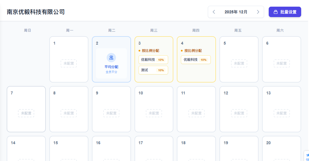
Task: Select the day 7 calendar card
Action: (26, 109)
